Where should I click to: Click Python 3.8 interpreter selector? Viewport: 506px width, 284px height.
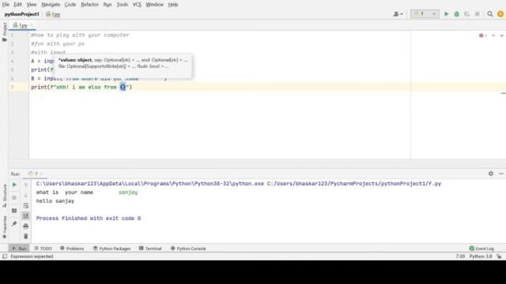[481, 256]
